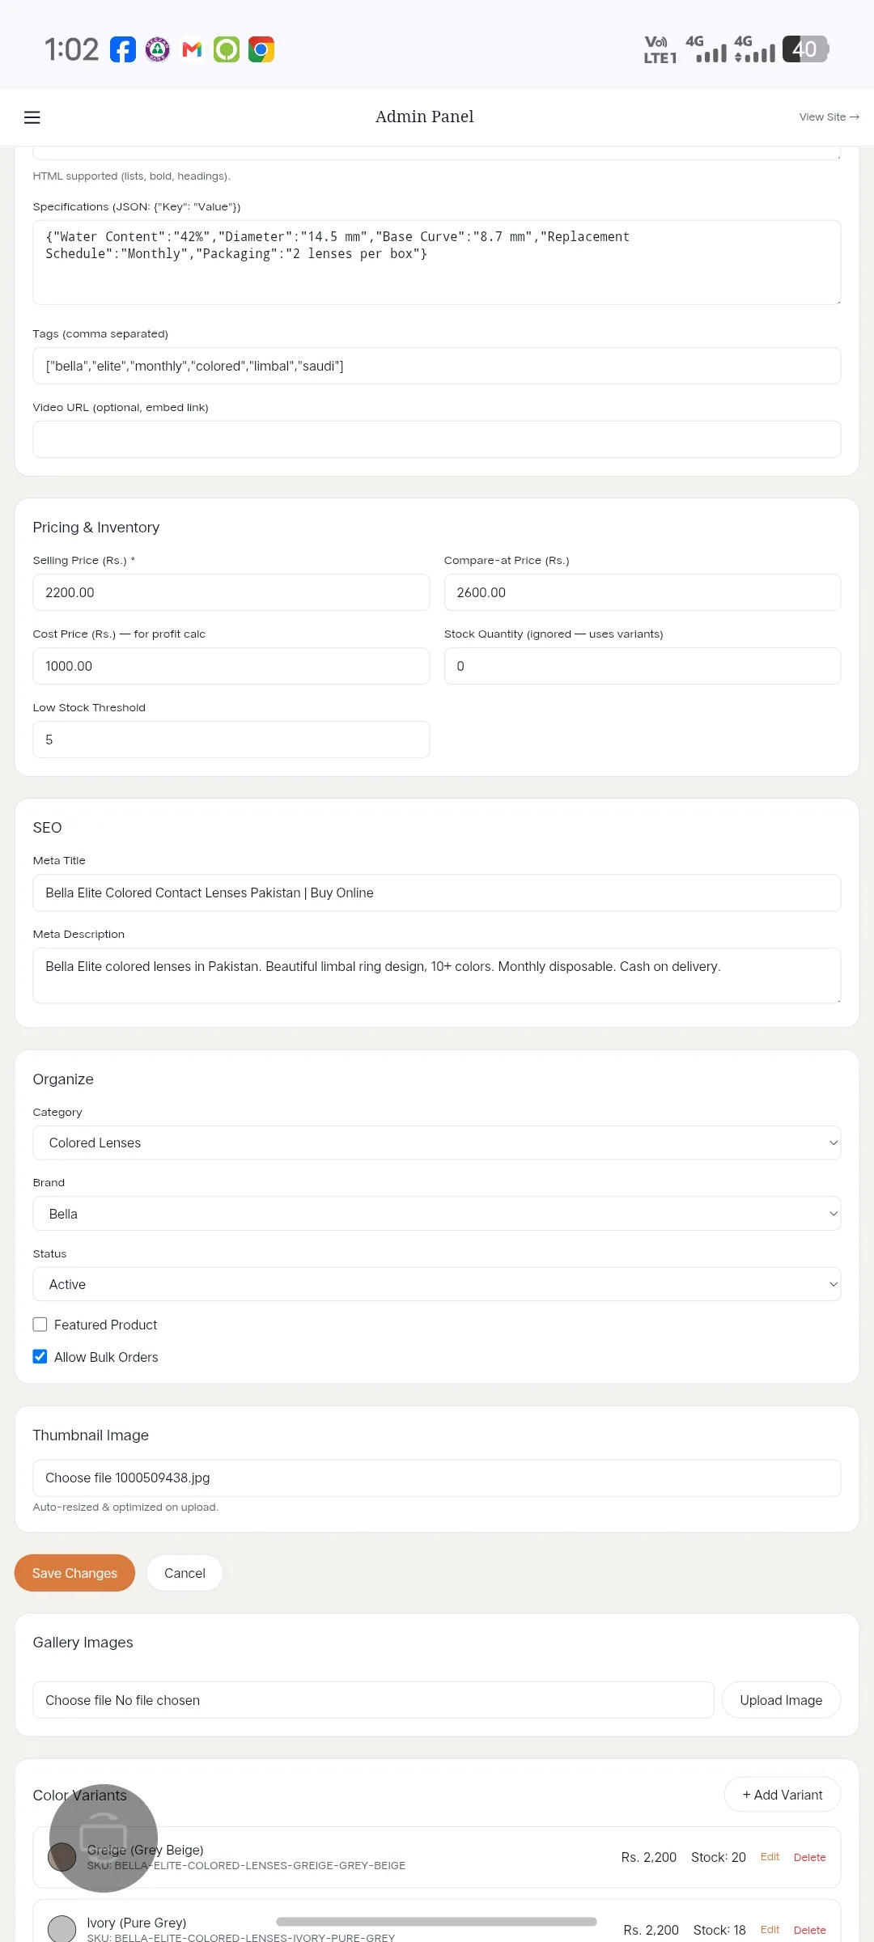Open Facebook notification icon in status bar

tap(123, 49)
